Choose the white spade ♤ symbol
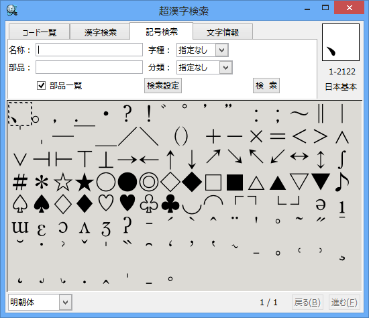This screenshot has height=318, width=369. point(20,204)
